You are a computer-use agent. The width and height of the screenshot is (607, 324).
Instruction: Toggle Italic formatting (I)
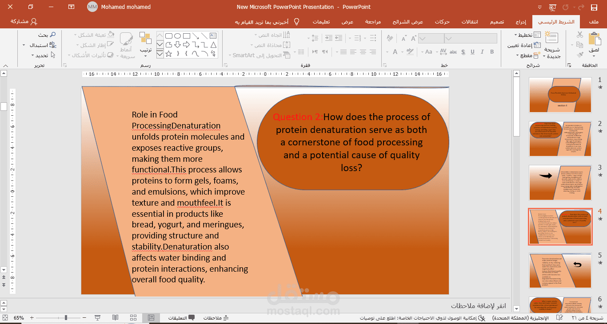[482, 52]
